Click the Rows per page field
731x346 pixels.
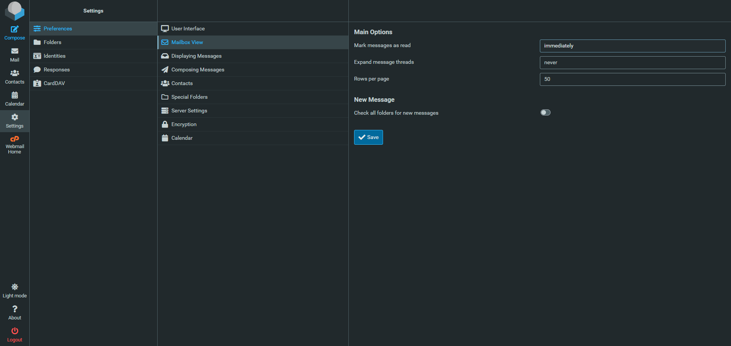pos(632,79)
